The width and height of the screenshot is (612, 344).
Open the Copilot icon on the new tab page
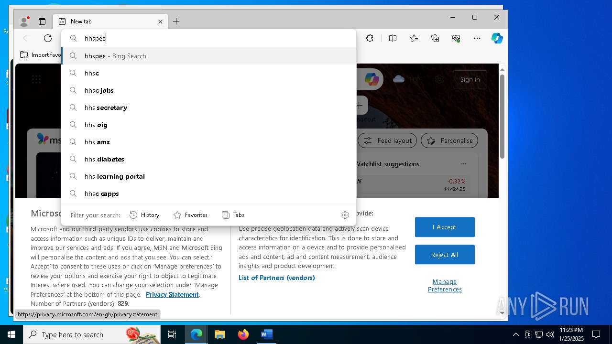372,80
